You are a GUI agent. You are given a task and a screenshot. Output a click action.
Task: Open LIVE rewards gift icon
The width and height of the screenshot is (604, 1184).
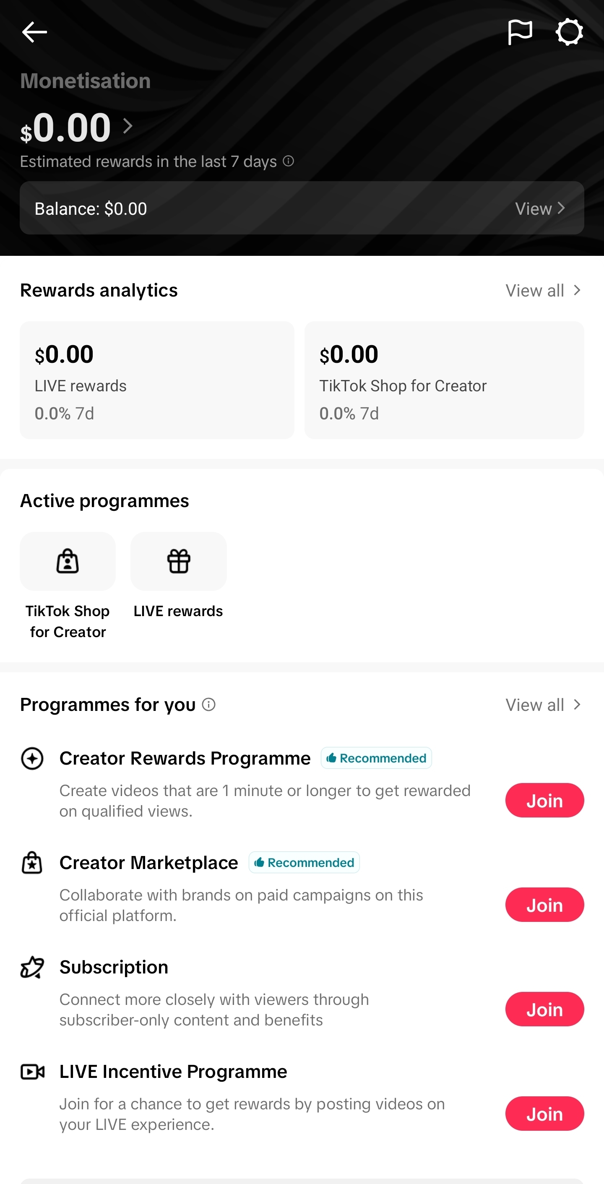click(178, 561)
